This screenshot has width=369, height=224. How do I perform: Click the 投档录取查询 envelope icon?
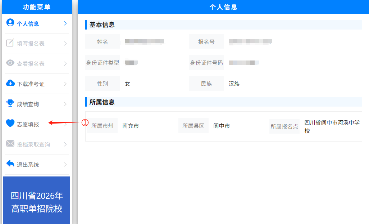coord(10,144)
